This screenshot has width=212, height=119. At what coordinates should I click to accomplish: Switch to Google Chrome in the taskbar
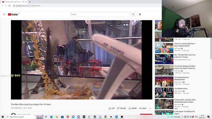pyautogui.click(x=106, y=117)
